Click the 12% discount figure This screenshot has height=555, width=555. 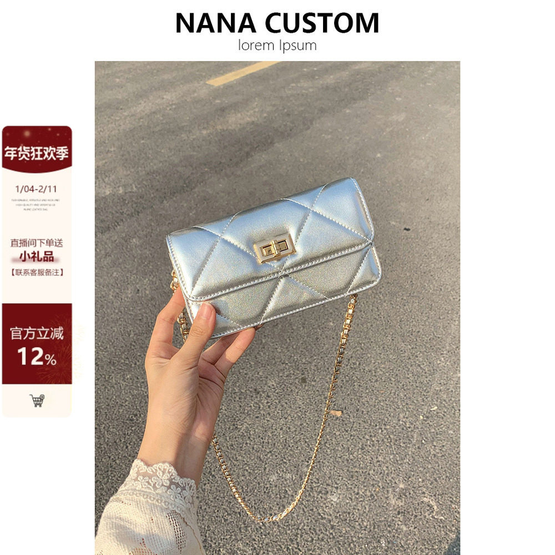pos(37,356)
